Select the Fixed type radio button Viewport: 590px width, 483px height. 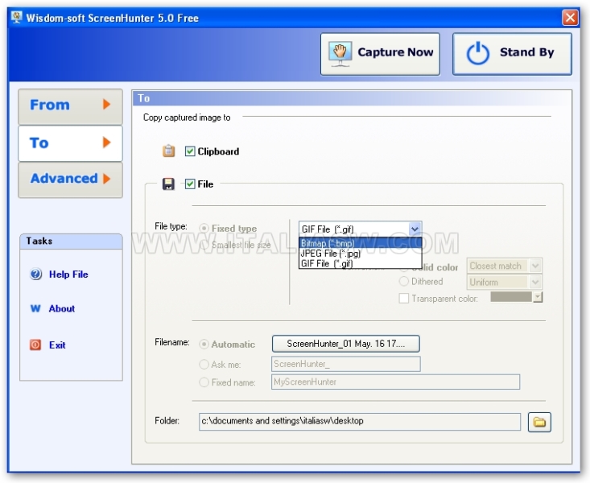pos(204,228)
